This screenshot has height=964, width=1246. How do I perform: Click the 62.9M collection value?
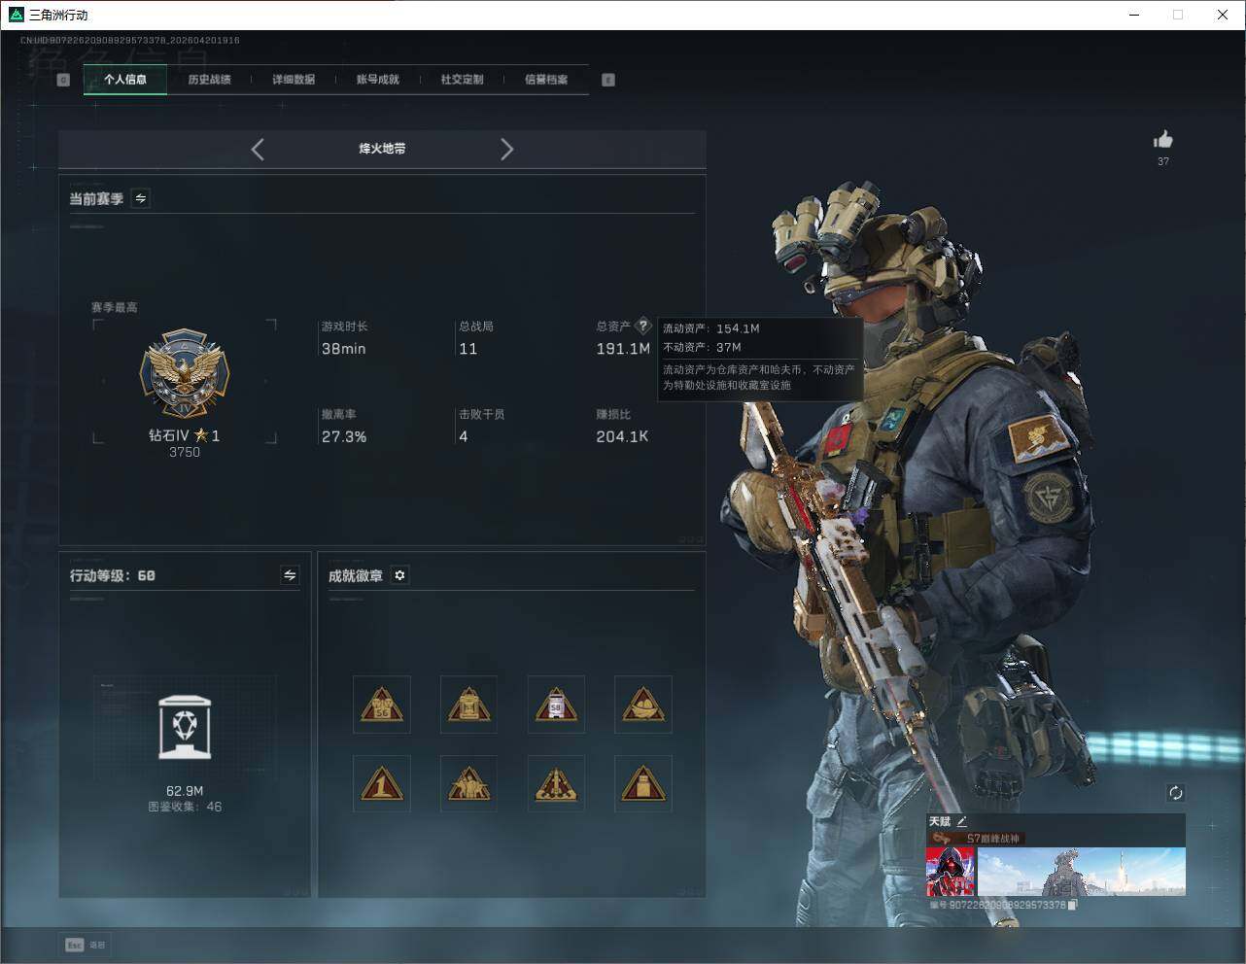pos(185,791)
